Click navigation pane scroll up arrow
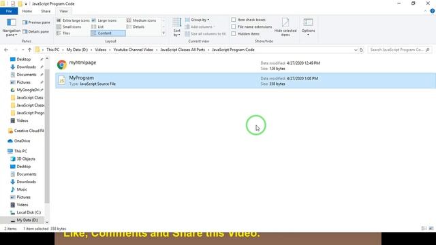The width and height of the screenshot is (436, 245). (47, 59)
